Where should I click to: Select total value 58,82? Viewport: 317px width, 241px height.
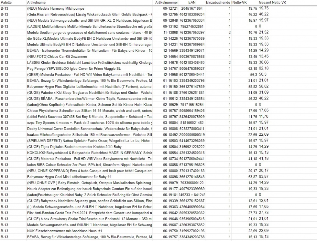(264, 86)
